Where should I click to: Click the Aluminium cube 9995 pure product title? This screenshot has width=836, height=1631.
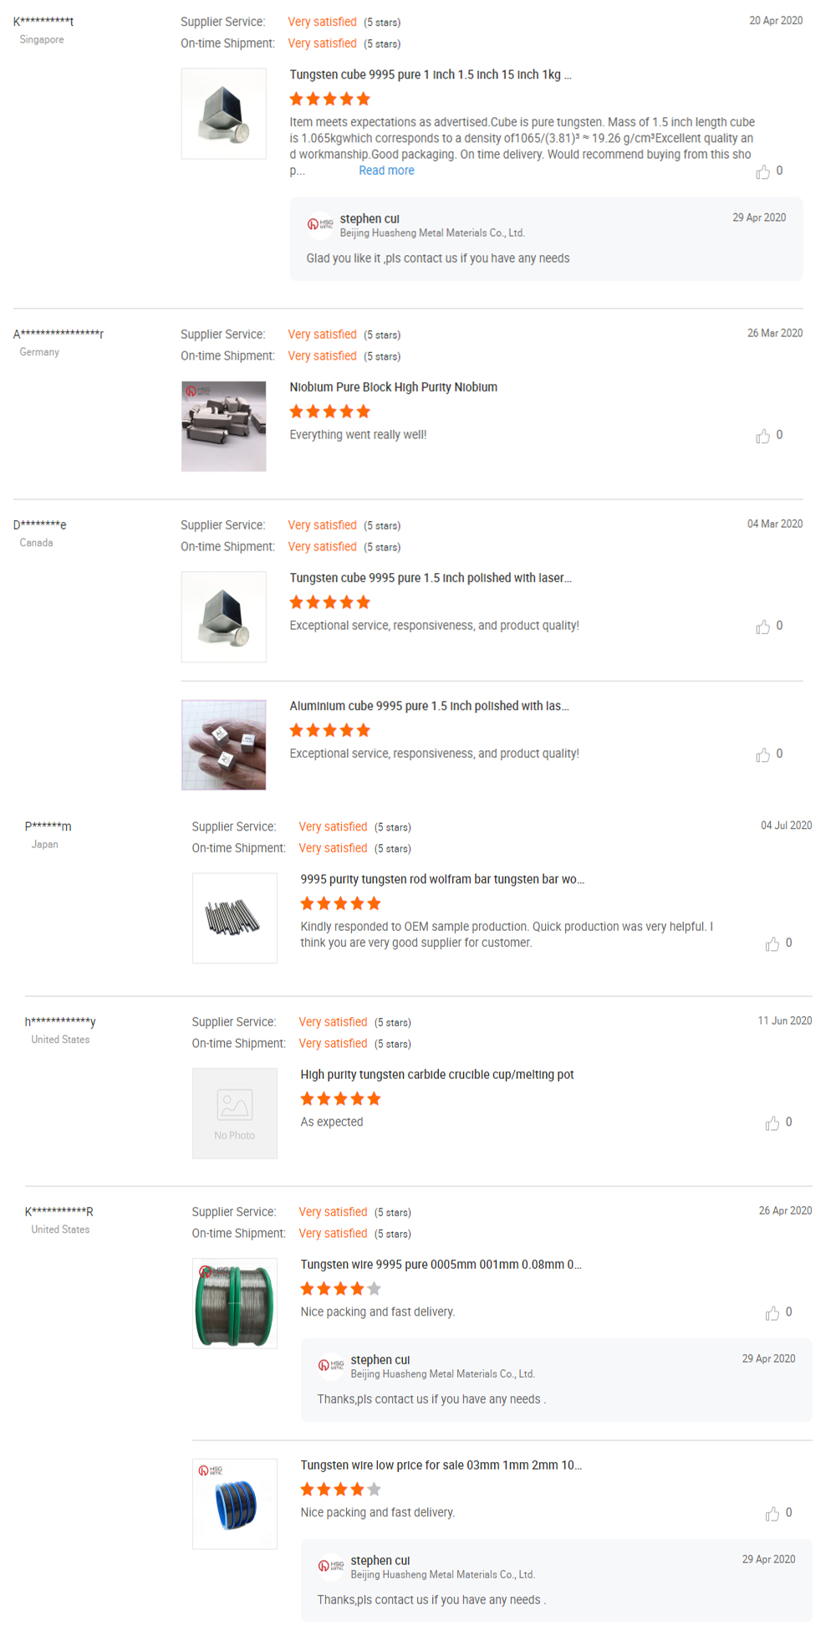429,706
